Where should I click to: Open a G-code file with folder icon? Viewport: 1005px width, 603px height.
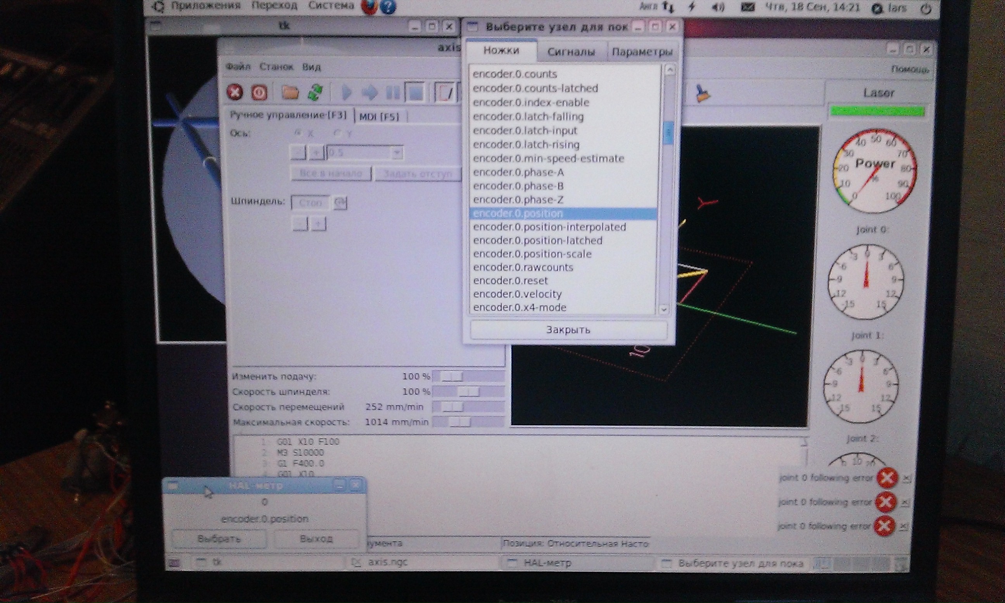[x=290, y=93]
